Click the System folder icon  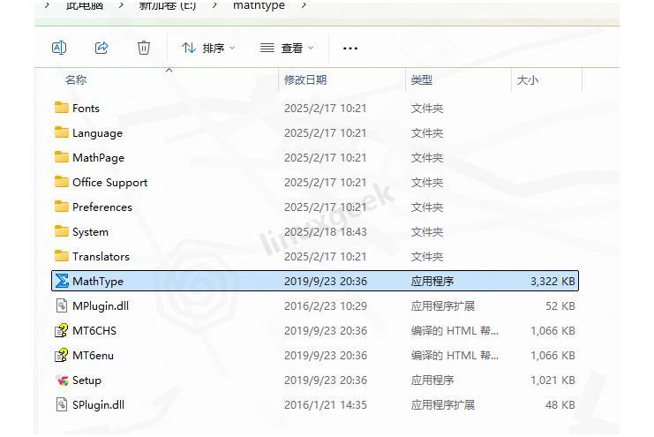[62, 231]
